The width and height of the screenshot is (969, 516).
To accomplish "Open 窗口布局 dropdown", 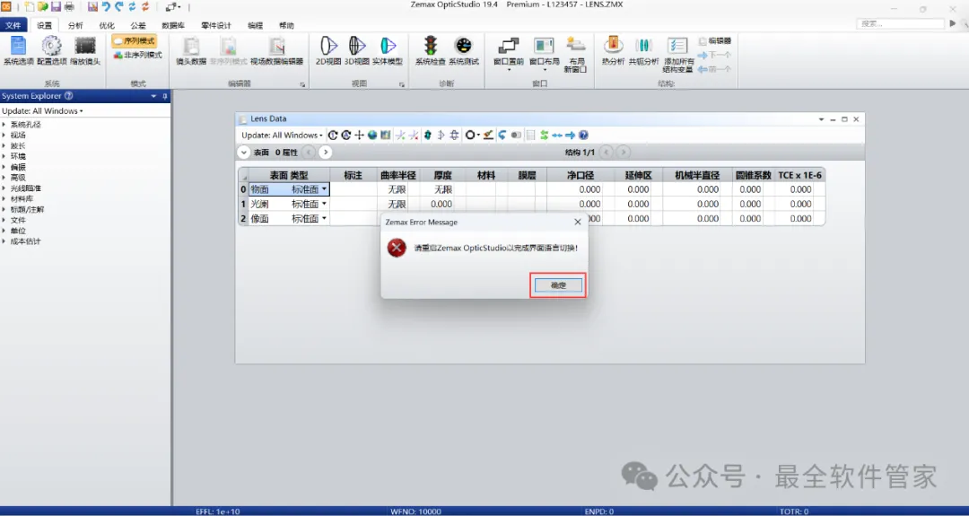I will [544, 54].
